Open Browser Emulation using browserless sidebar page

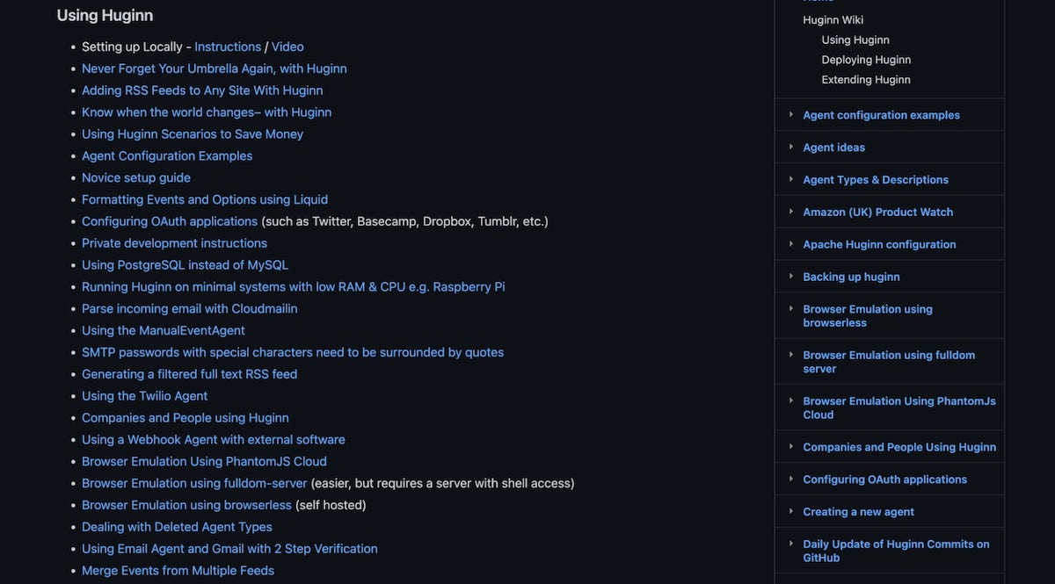tap(868, 316)
